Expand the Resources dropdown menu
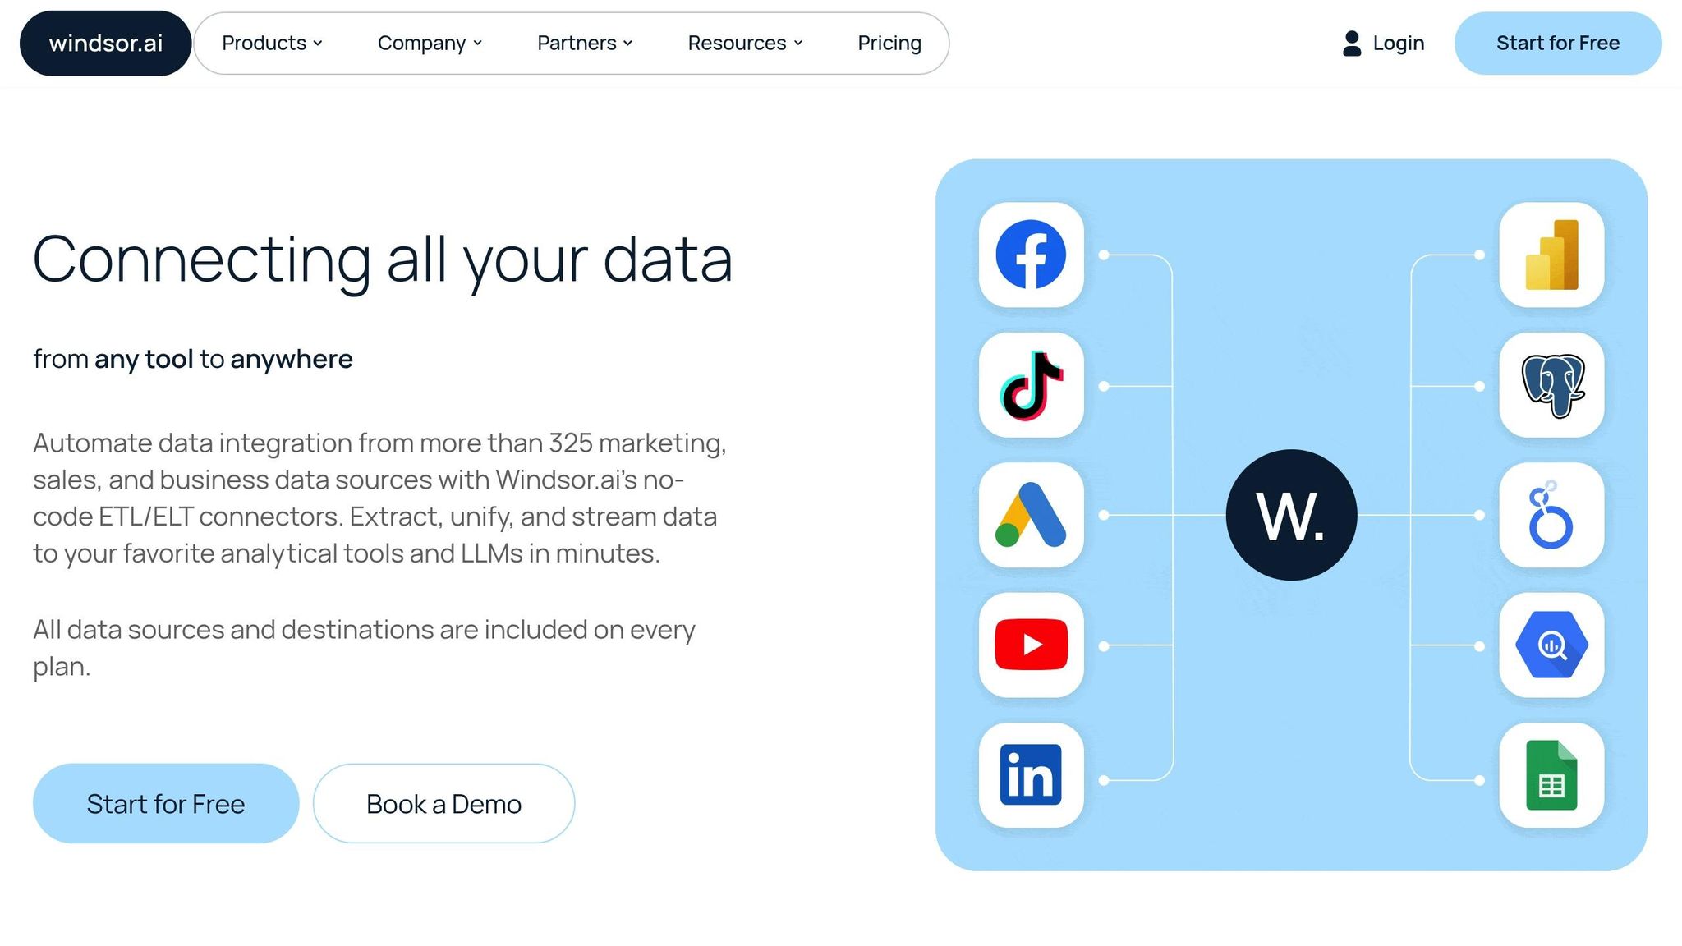This screenshot has height=946, width=1682. (744, 43)
